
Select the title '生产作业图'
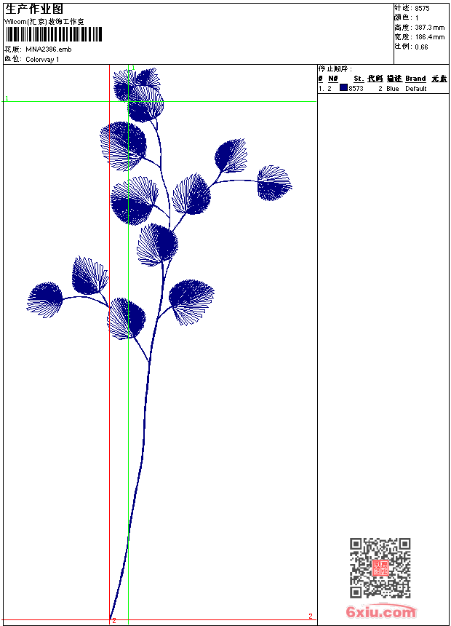click(34, 9)
